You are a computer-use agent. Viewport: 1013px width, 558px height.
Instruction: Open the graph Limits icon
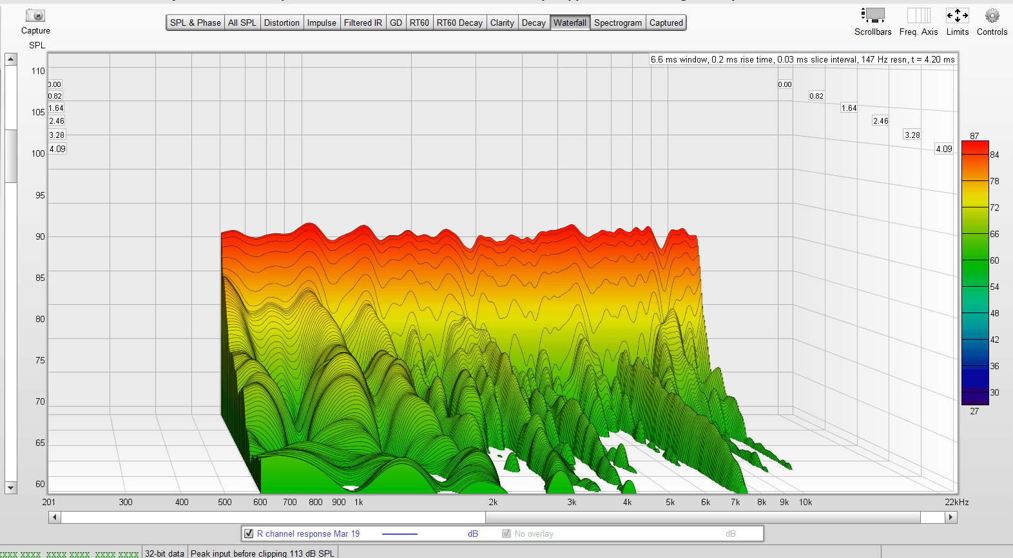(957, 15)
